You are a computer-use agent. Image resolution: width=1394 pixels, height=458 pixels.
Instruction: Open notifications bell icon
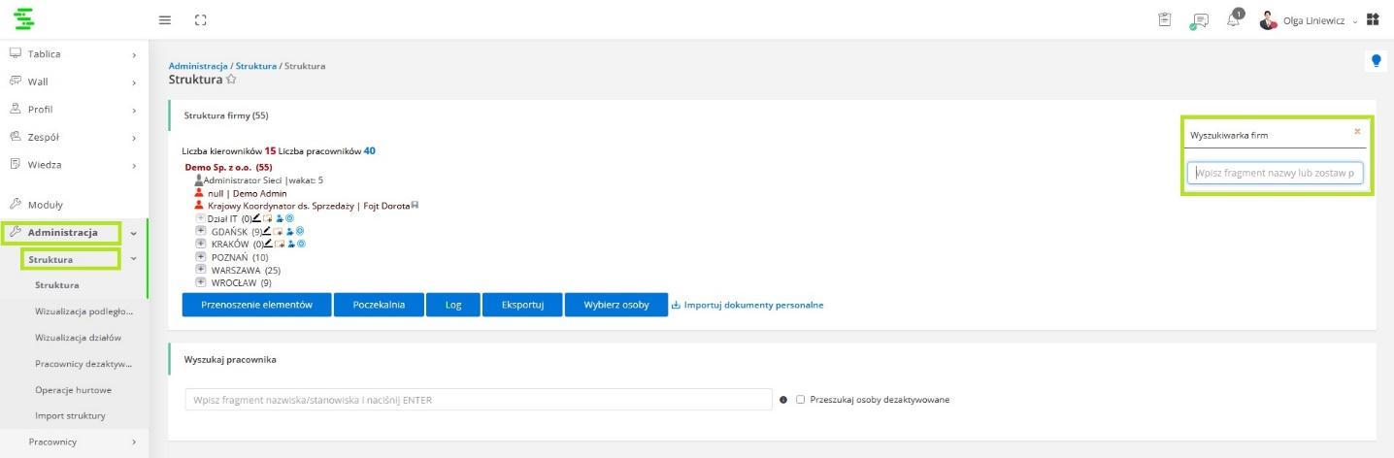pos(1233,20)
